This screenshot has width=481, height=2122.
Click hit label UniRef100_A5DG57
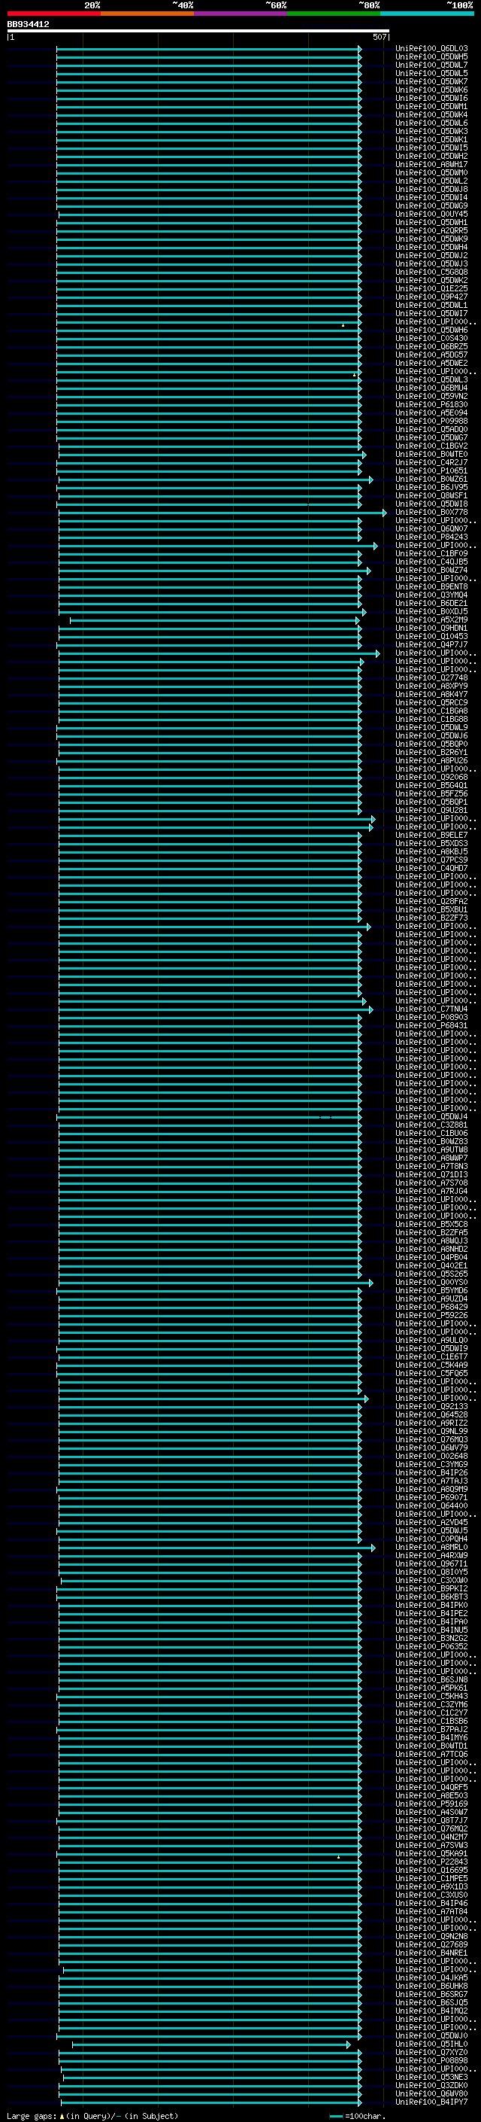coord(431,355)
